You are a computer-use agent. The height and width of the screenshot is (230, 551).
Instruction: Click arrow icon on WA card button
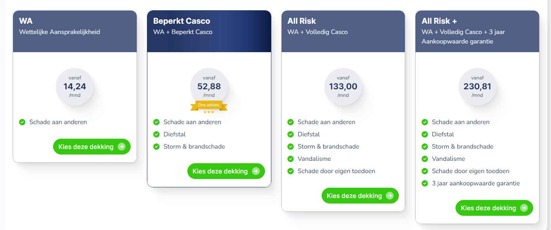tap(122, 147)
